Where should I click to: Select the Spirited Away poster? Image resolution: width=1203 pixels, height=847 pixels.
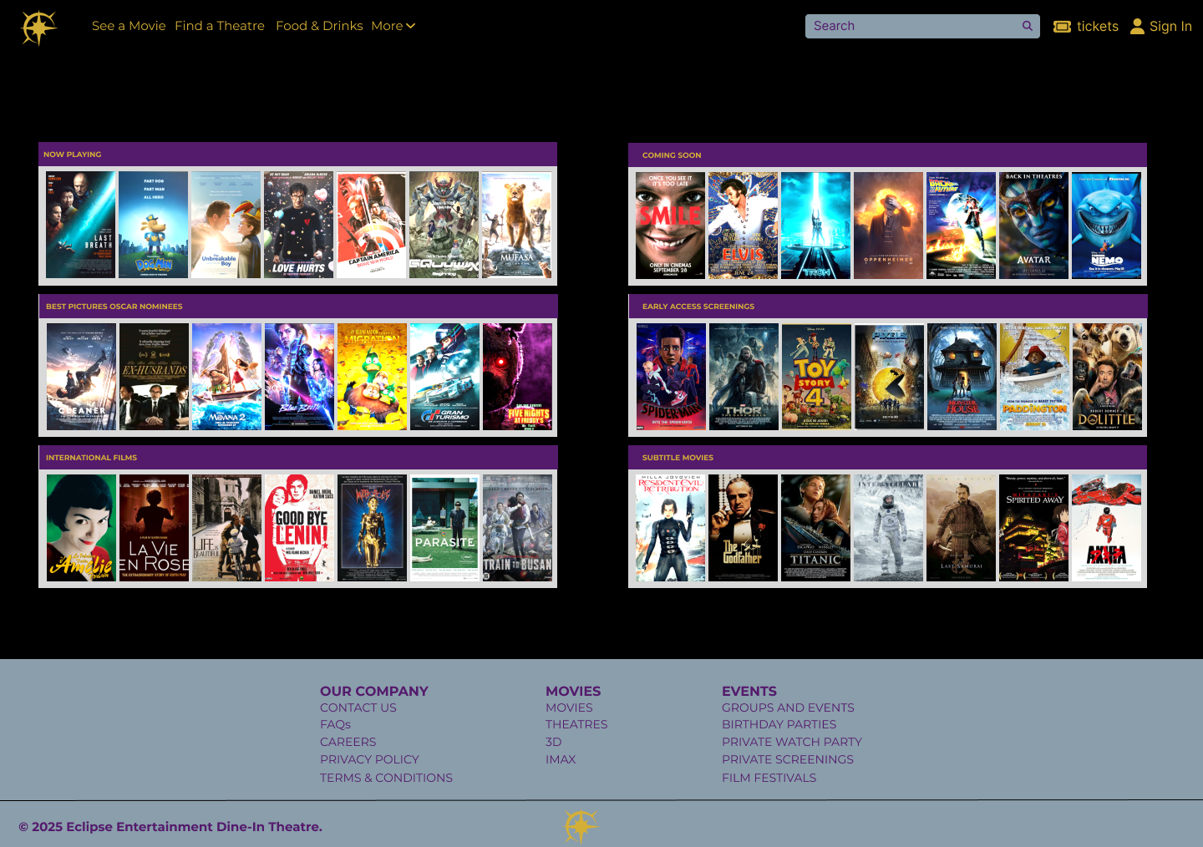point(1033,528)
